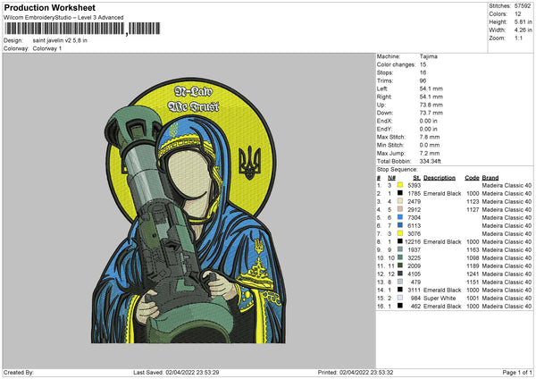Click the 'Page 1 of 1' footer text

click(517, 372)
